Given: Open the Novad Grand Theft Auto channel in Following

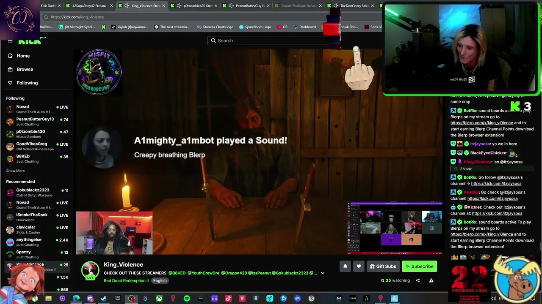Looking at the screenshot, I should [x=37, y=109].
